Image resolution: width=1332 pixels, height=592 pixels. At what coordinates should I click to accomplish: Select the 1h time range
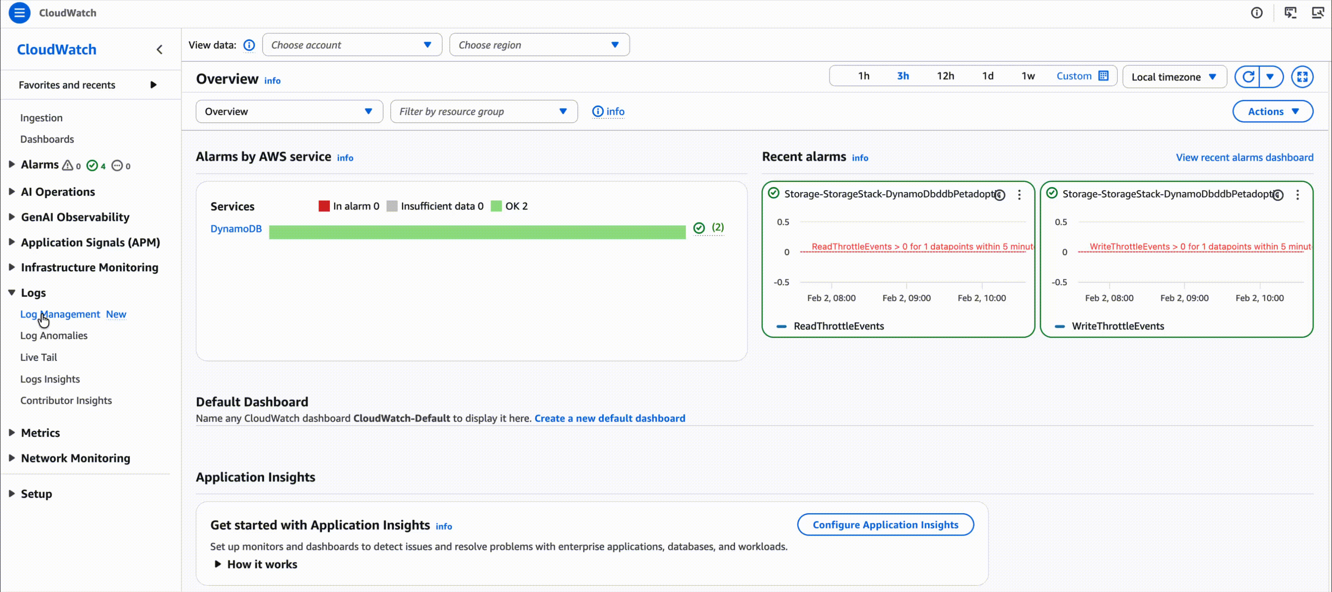(x=864, y=76)
